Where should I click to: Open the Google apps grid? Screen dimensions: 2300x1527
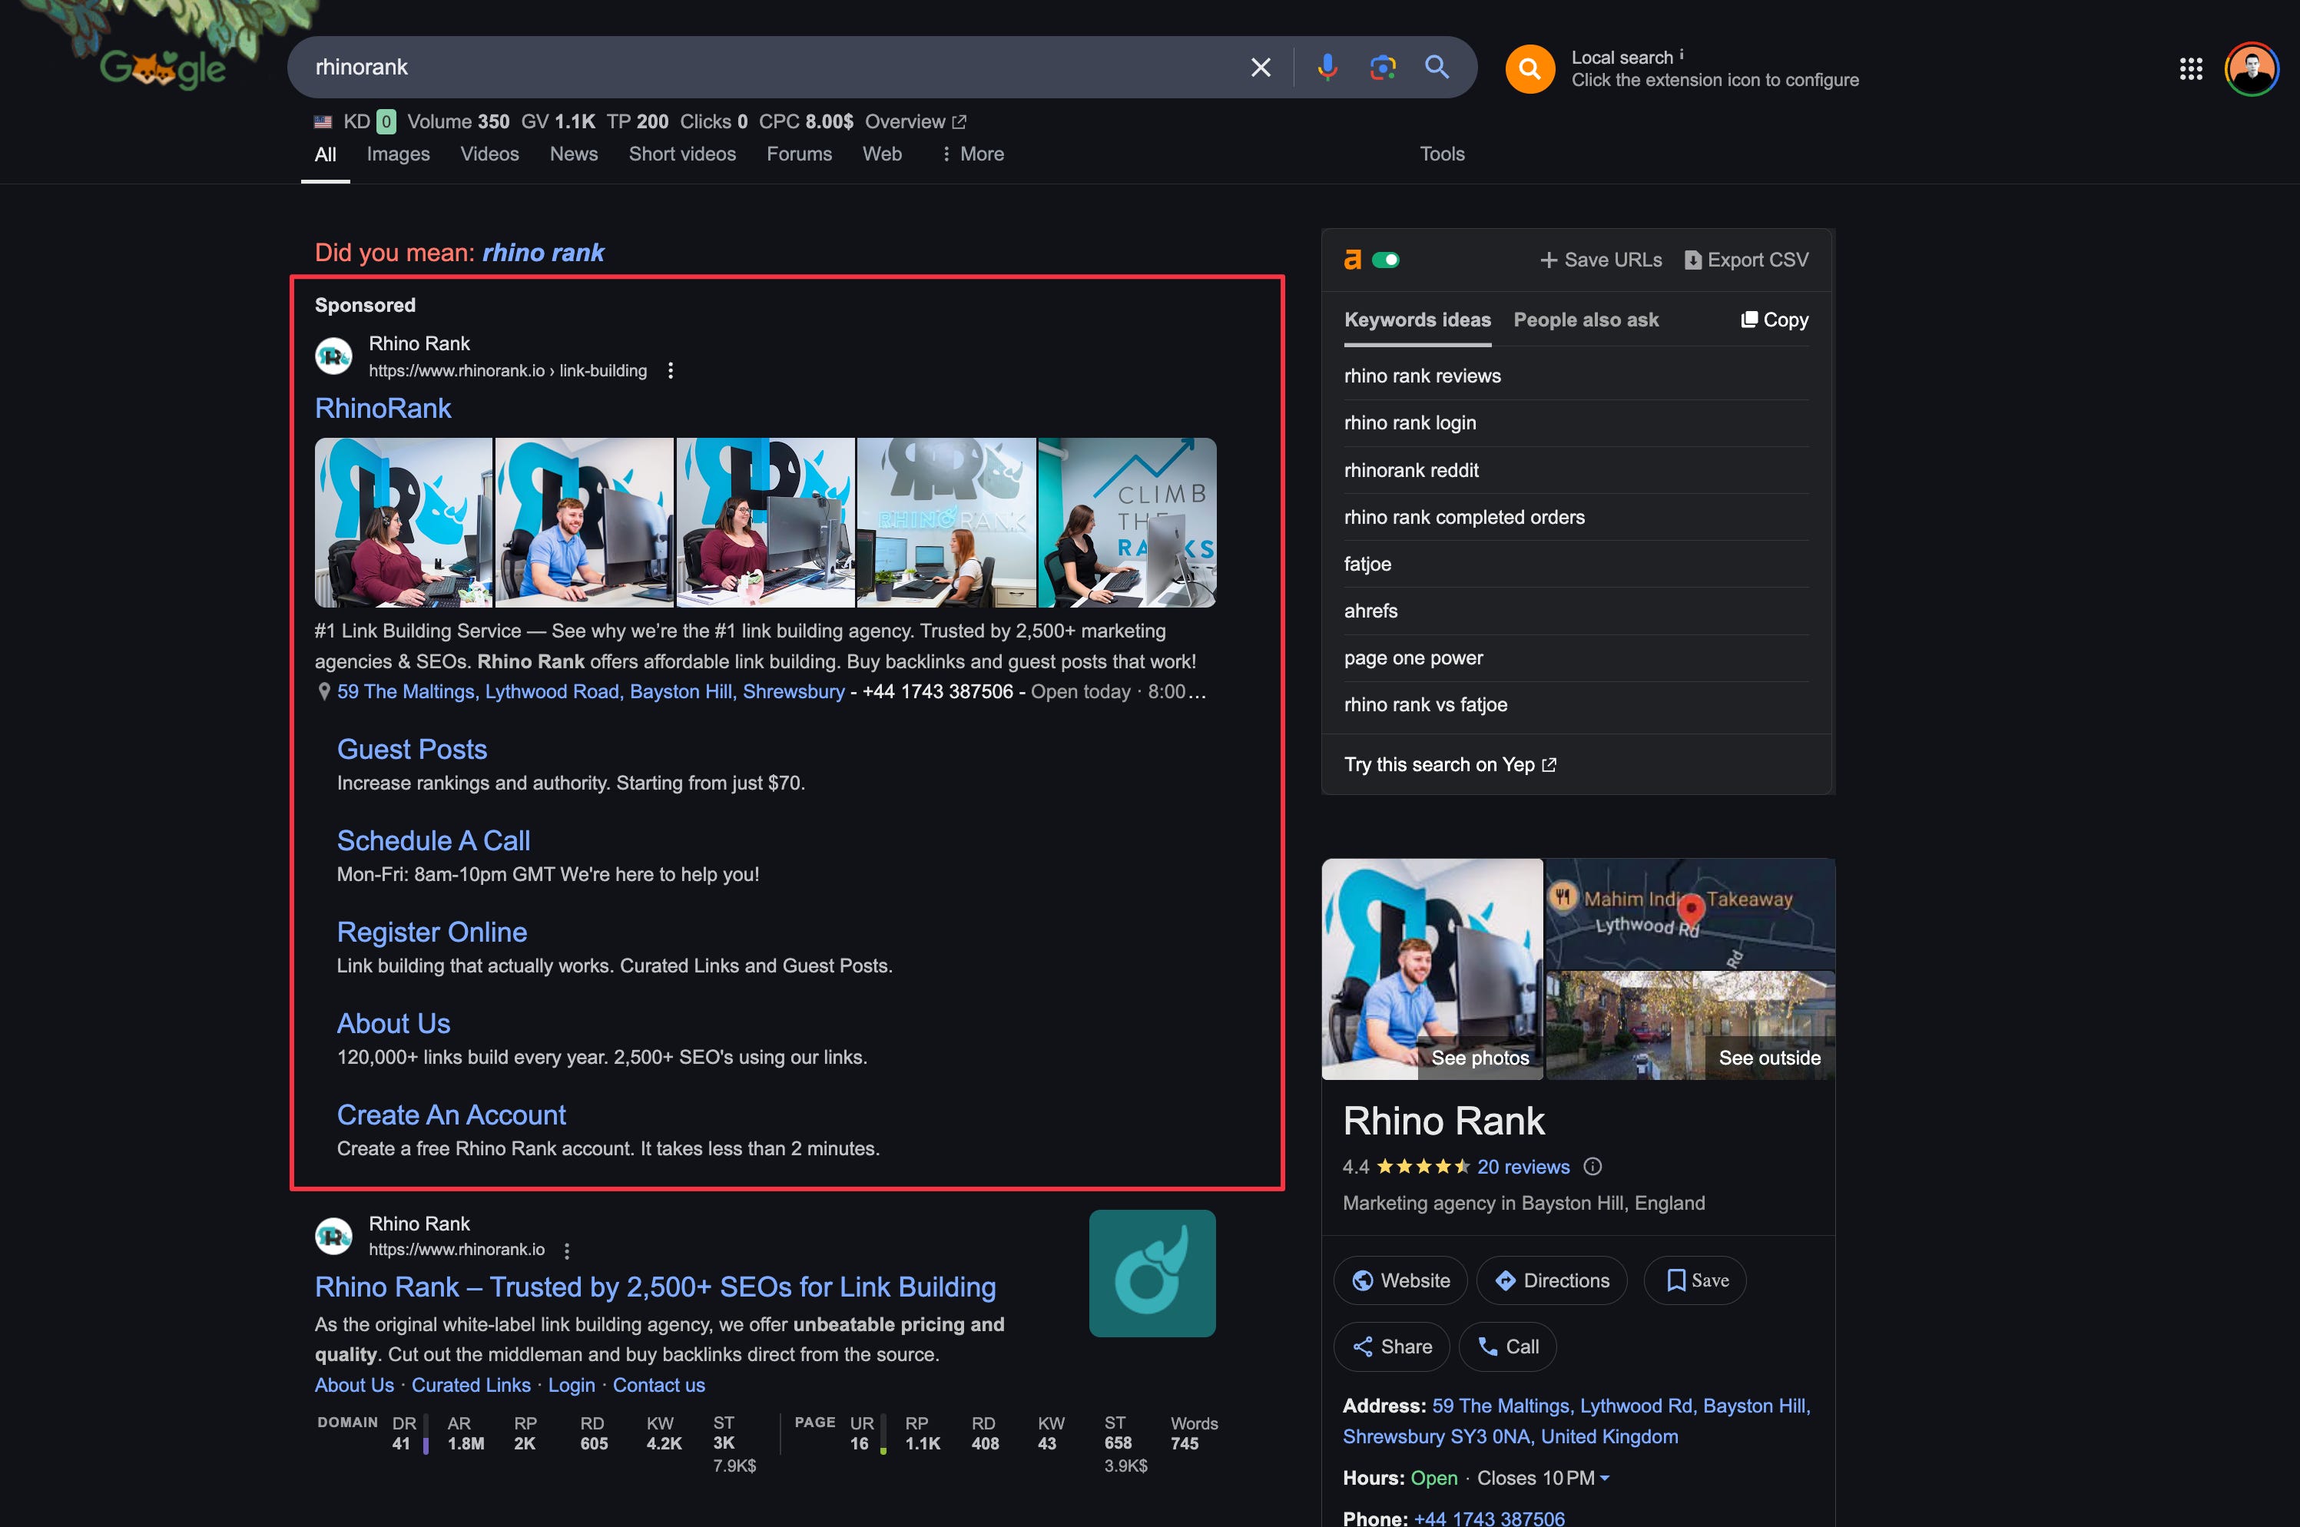pyautogui.click(x=2190, y=68)
